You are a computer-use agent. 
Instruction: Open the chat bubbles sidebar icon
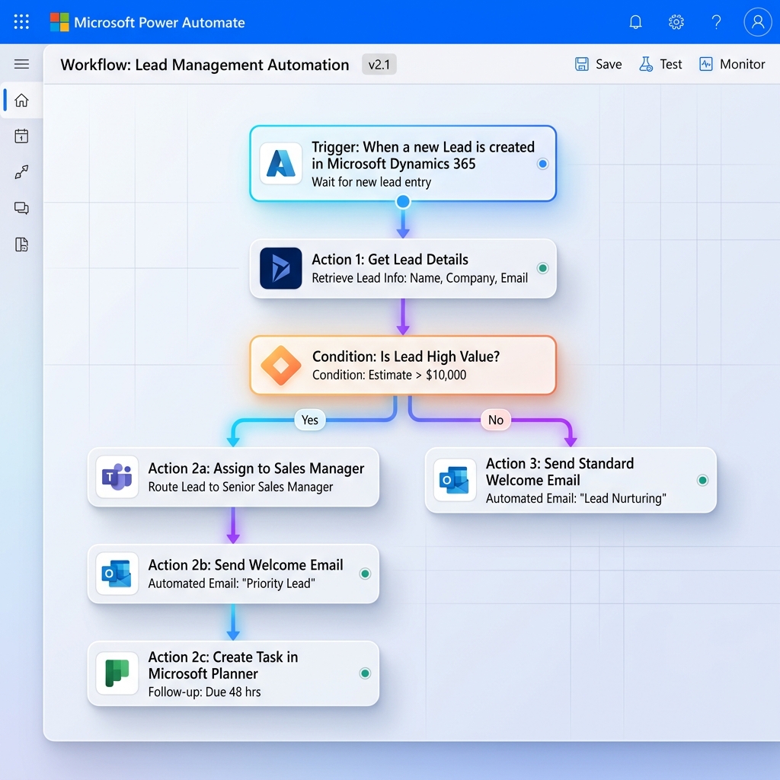click(x=21, y=208)
